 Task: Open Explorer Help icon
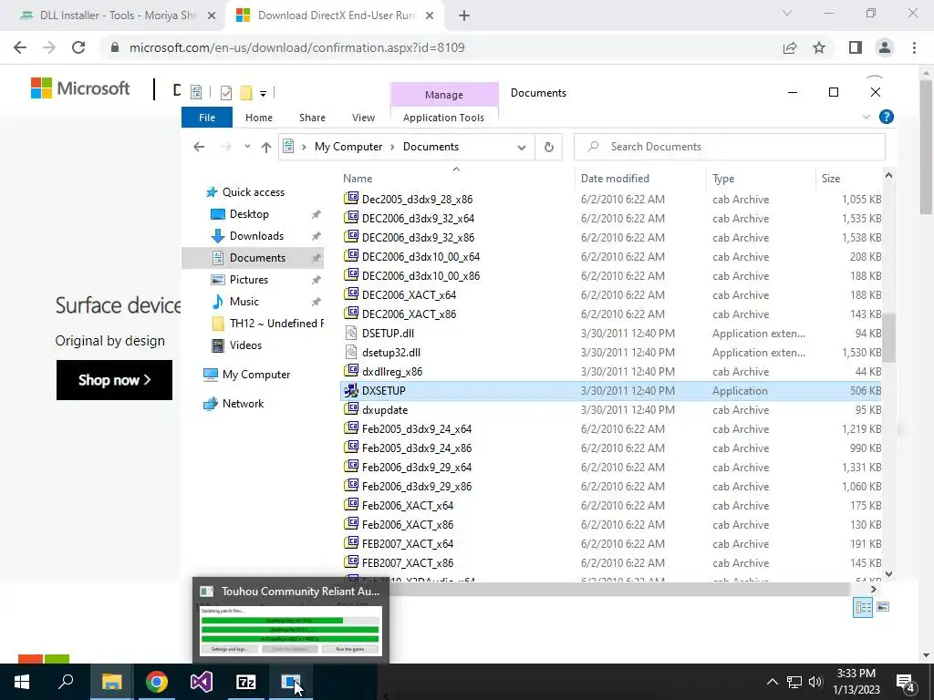point(887,118)
